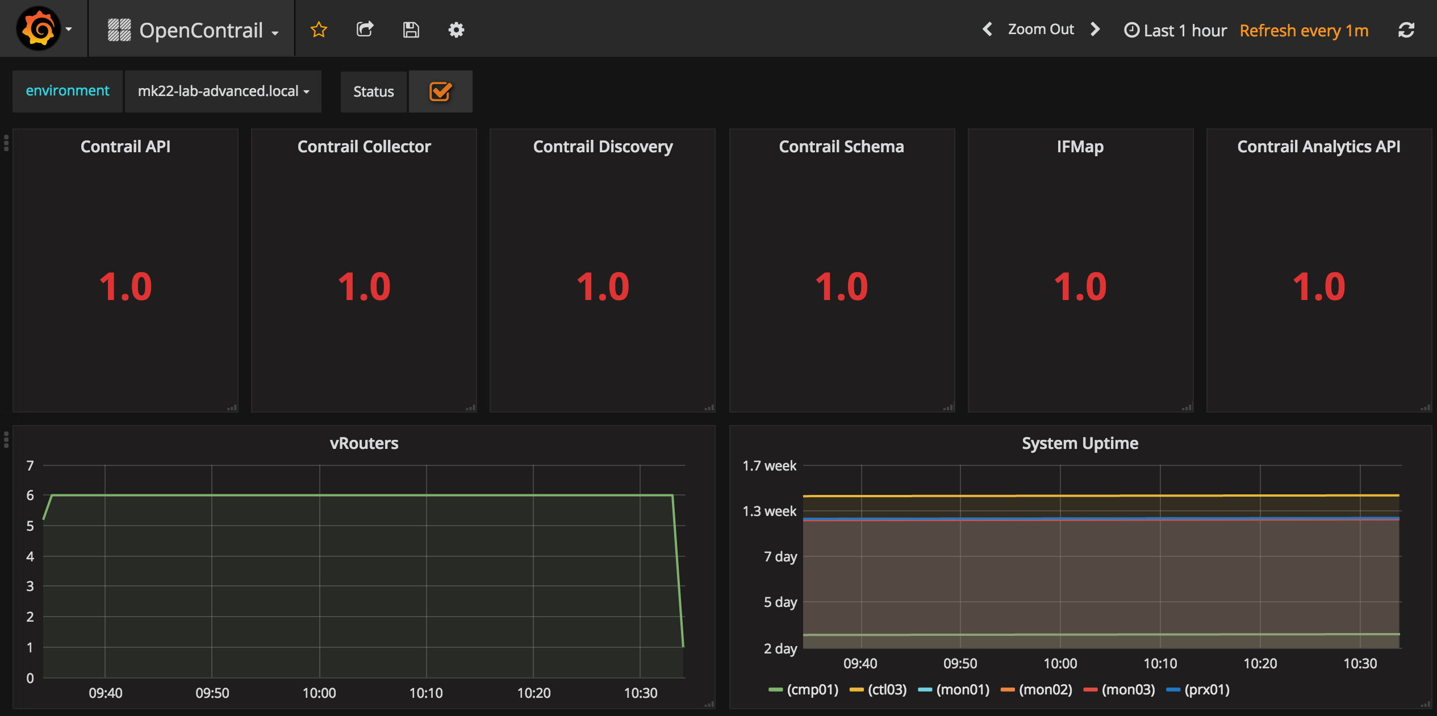The height and width of the screenshot is (716, 1437).
Task: Click the 1.7 week y-axis label
Action: click(769, 466)
